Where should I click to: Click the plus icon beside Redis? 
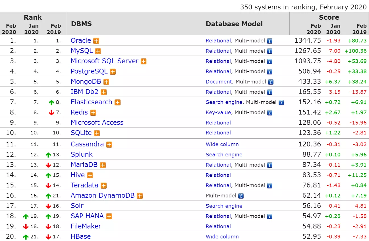point(93,113)
